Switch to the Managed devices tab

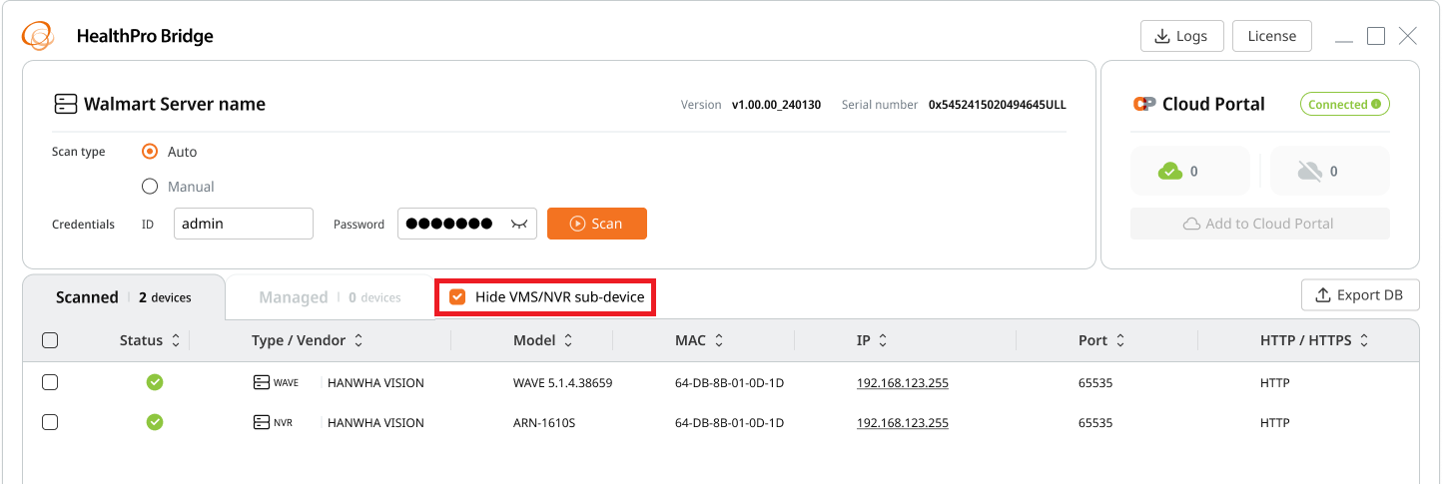330,297
